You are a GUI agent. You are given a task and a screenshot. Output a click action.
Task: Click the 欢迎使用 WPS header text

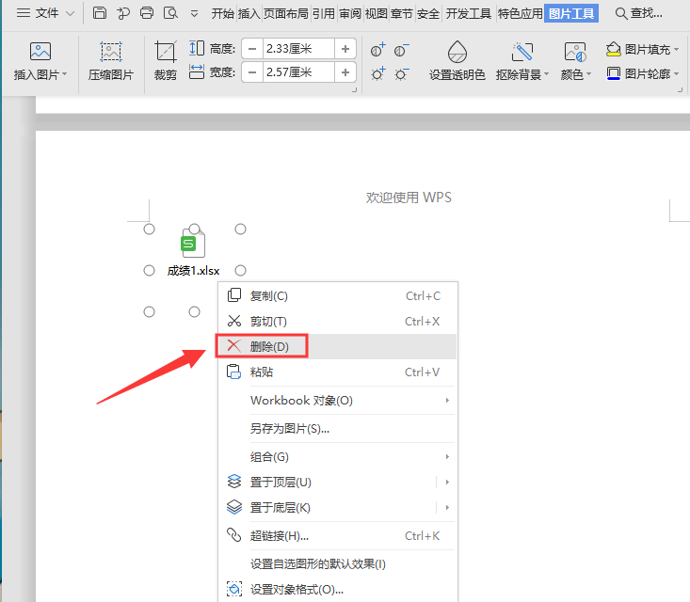409,198
